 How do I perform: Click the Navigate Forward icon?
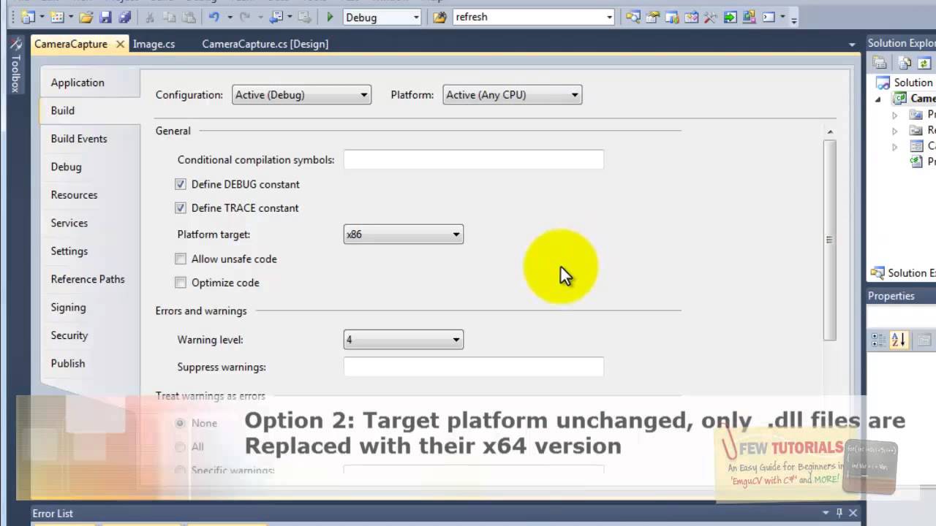coord(304,17)
